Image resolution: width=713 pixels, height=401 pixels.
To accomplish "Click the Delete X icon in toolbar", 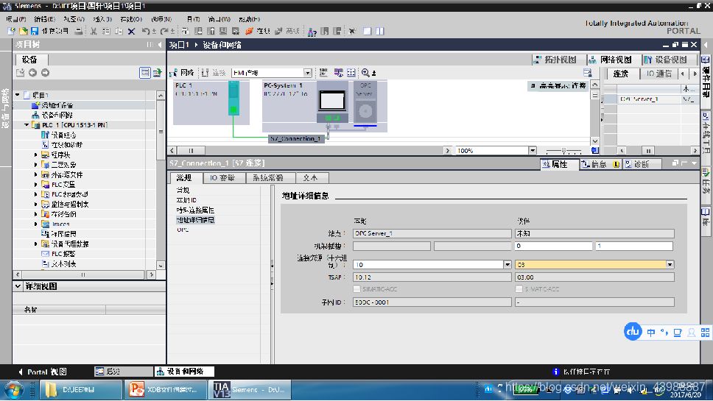I will pyautogui.click(x=131, y=32).
